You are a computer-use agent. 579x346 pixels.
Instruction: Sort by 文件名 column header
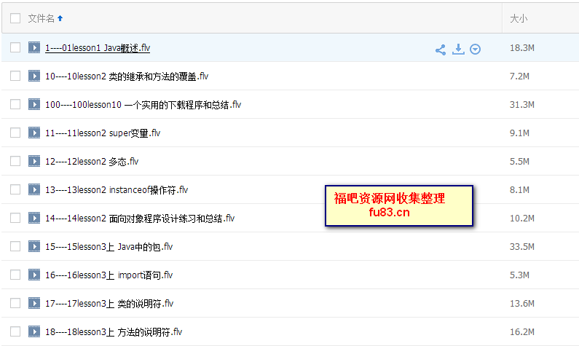pyautogui.click(x=41, y=18)
